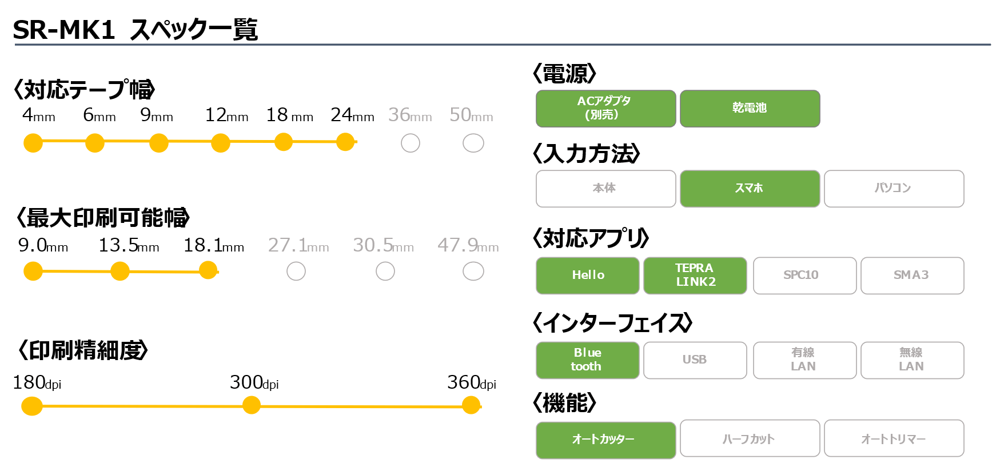Choose the SMA3 app box

913,276
